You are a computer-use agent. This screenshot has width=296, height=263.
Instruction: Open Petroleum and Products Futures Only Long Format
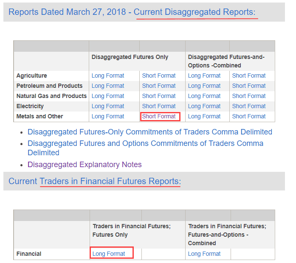108,86
